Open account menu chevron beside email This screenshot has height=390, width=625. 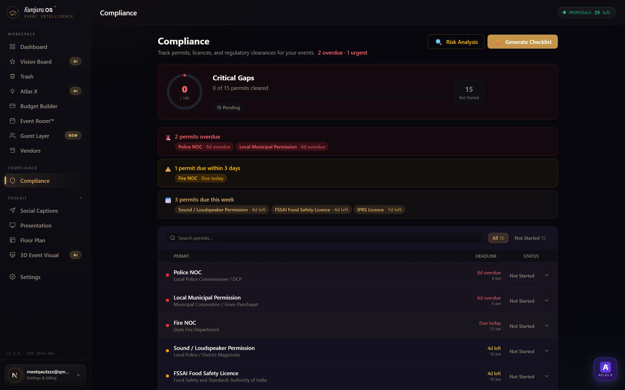click(78, 375)
